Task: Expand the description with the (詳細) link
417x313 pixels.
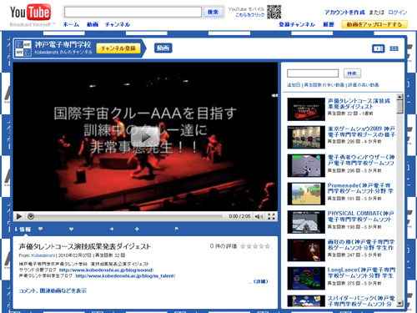Action: point(260,281)
